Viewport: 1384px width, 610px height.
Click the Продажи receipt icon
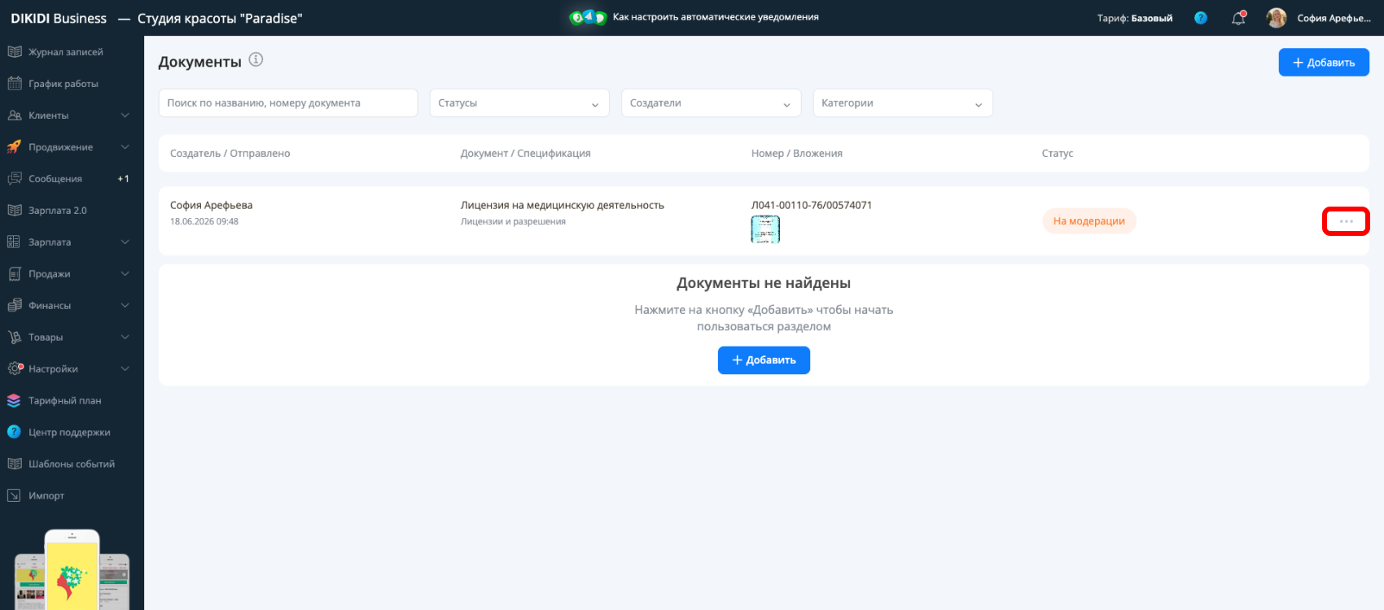tap(14, 274)
